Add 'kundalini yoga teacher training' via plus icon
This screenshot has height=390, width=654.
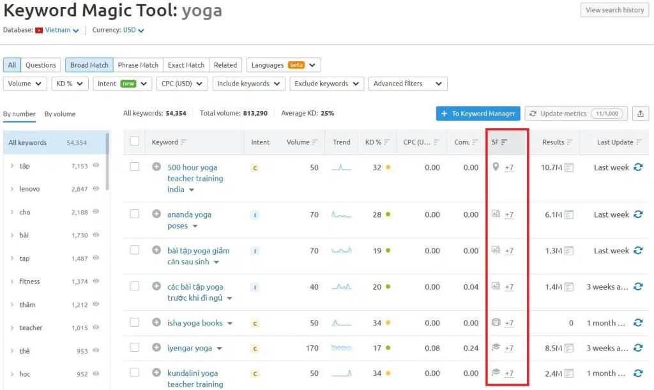[156, 373]
